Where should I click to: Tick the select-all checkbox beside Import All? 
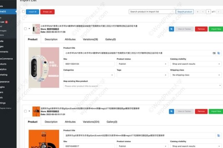pyautogui.click(x=23, y=11)
